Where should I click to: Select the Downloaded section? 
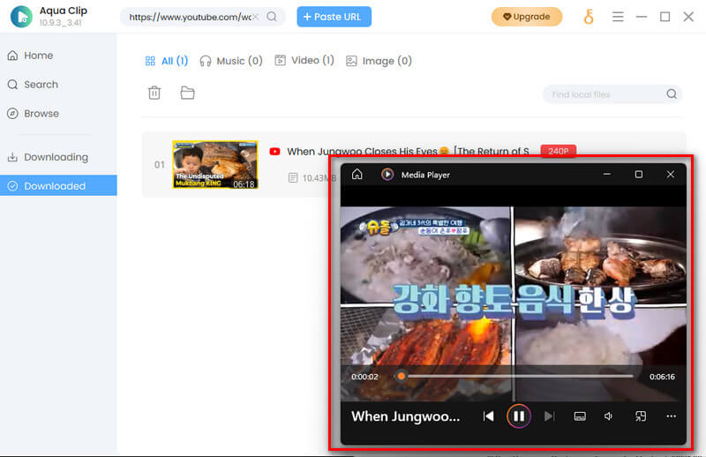[58, 185]
